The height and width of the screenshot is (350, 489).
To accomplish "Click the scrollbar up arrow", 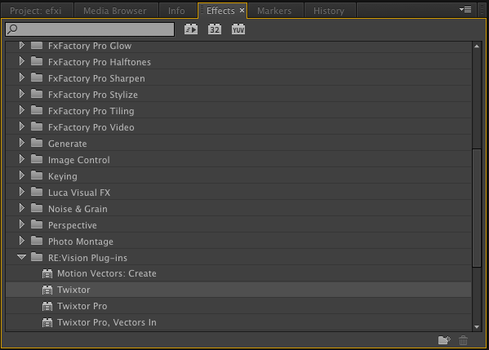I will (477, 47).
